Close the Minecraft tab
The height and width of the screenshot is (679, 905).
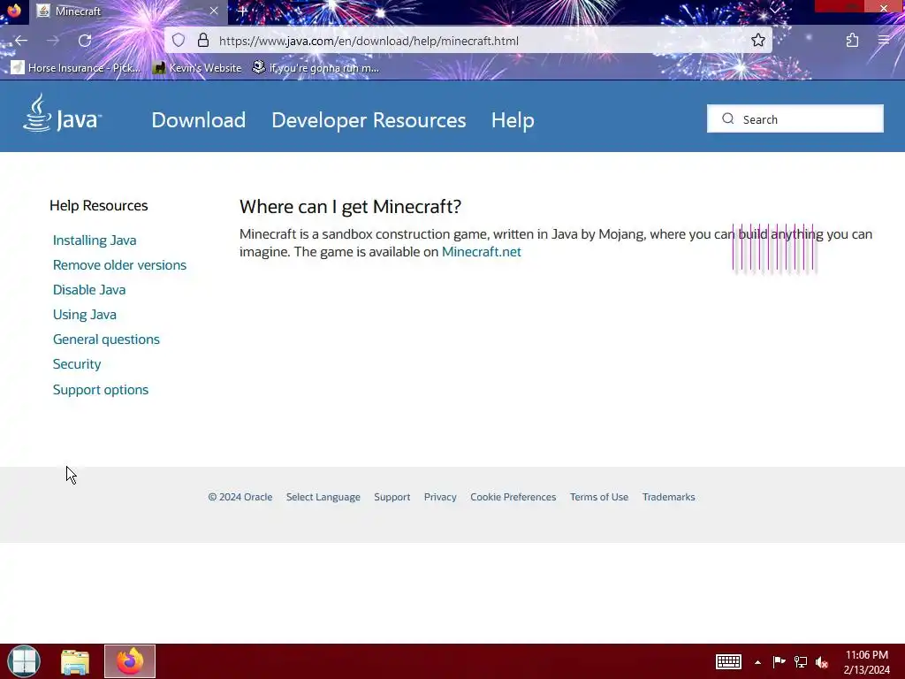coord(214,11)
